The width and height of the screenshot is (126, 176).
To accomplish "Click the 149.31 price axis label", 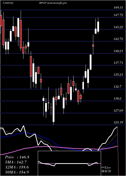I will coord(118,8).
